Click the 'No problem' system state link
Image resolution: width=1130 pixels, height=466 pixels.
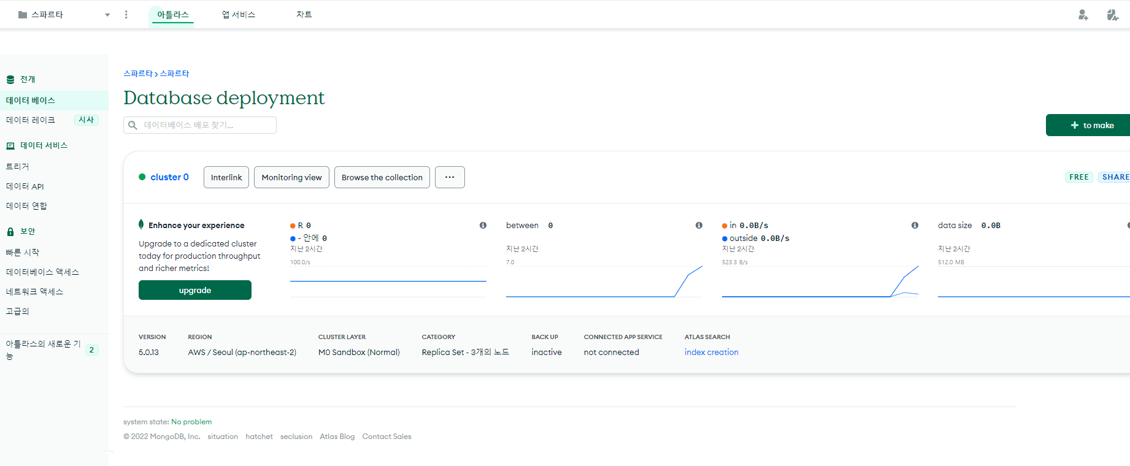(191, 422)
